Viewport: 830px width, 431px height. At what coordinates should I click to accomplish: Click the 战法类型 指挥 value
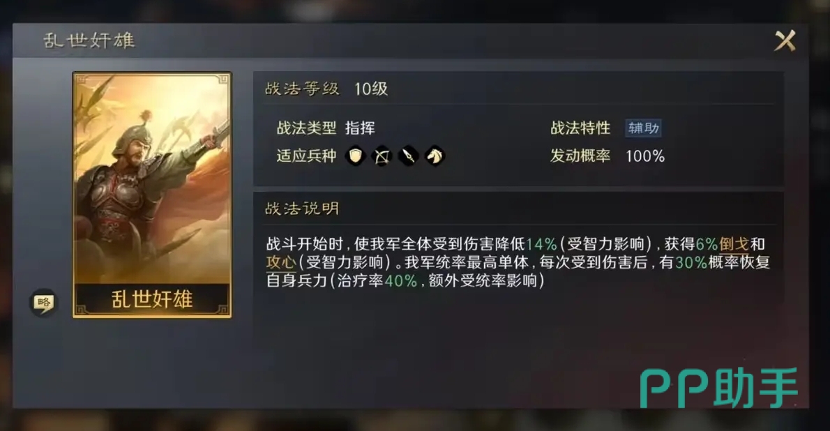click(360, 128)
